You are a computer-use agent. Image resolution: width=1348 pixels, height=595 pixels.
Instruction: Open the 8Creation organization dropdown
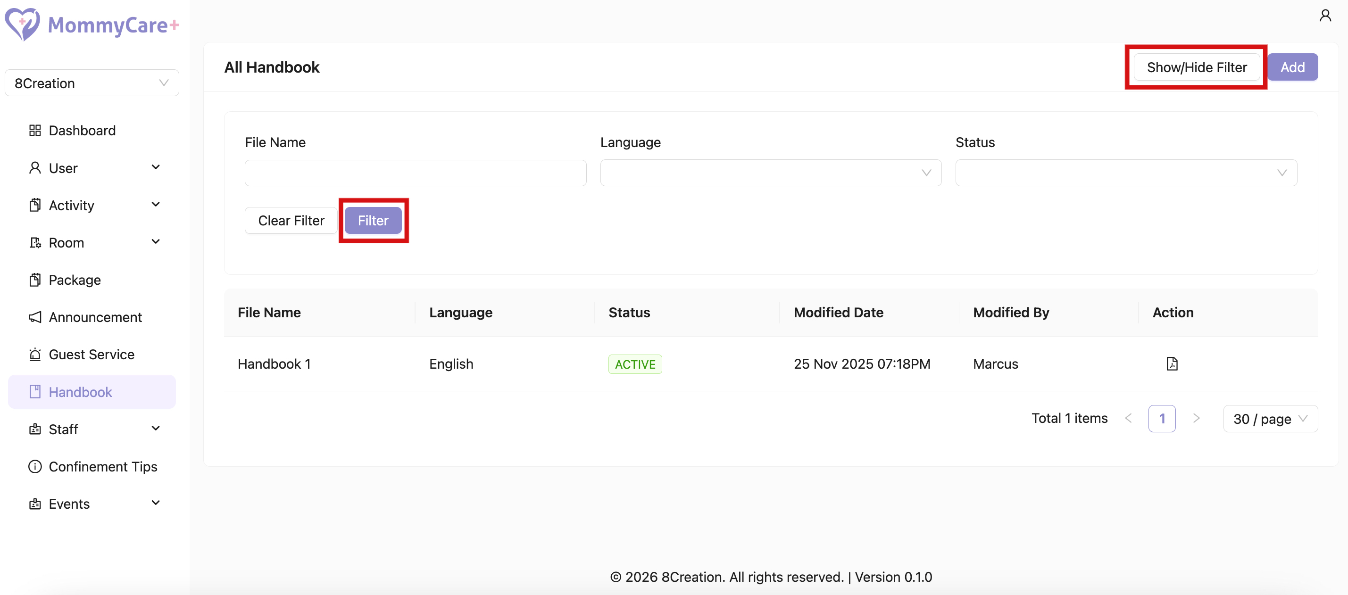[x=92, y=83]
